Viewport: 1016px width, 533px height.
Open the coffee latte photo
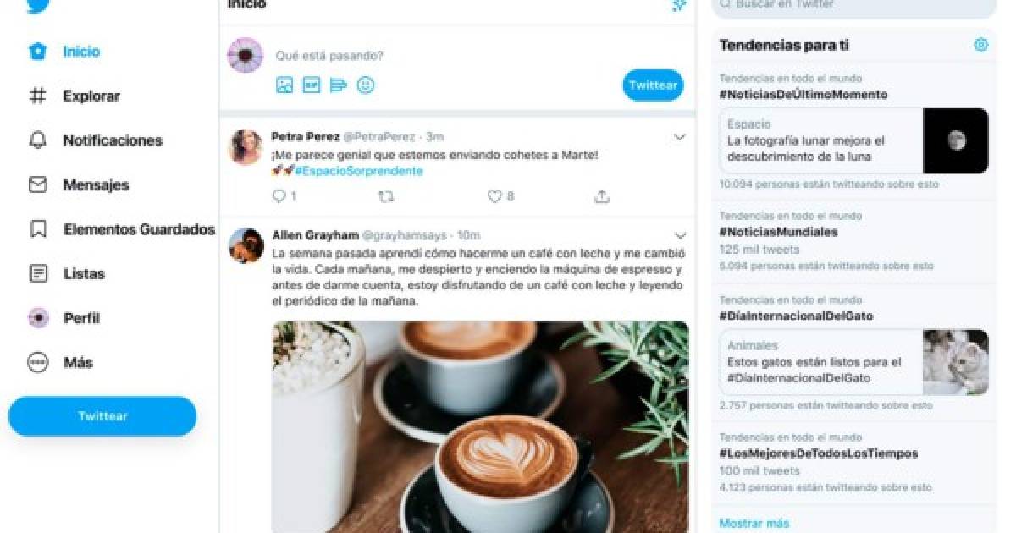pos(480,427)
